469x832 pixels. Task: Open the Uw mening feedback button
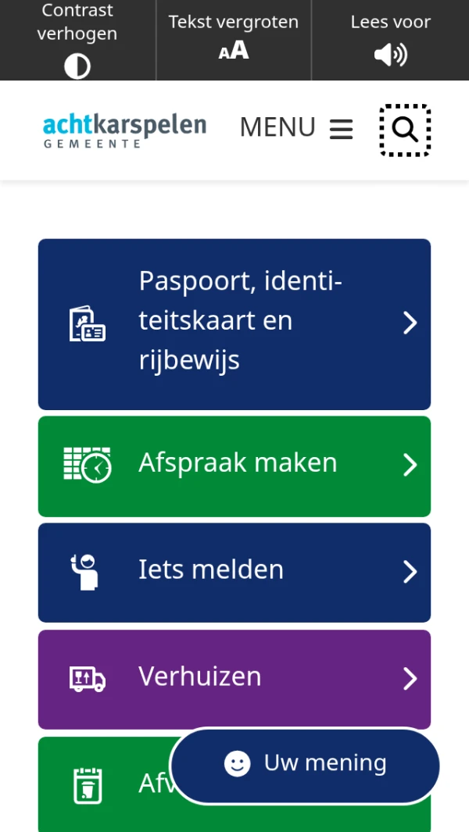(325, 763)
